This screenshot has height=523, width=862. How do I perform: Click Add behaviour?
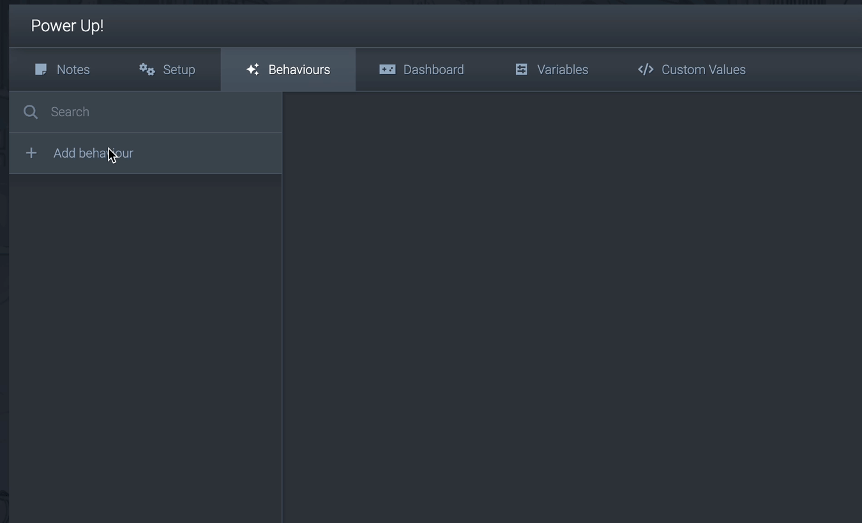[x=93, y=153]
